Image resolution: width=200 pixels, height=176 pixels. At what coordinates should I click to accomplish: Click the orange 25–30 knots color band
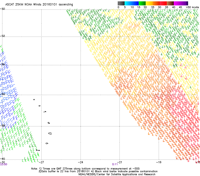[156, 3]
